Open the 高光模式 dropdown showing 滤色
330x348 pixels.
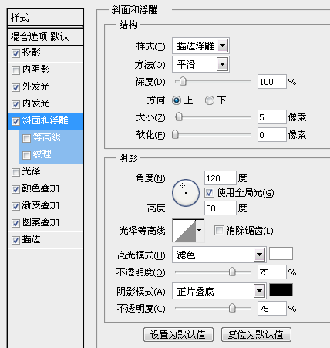coord(219,255)
